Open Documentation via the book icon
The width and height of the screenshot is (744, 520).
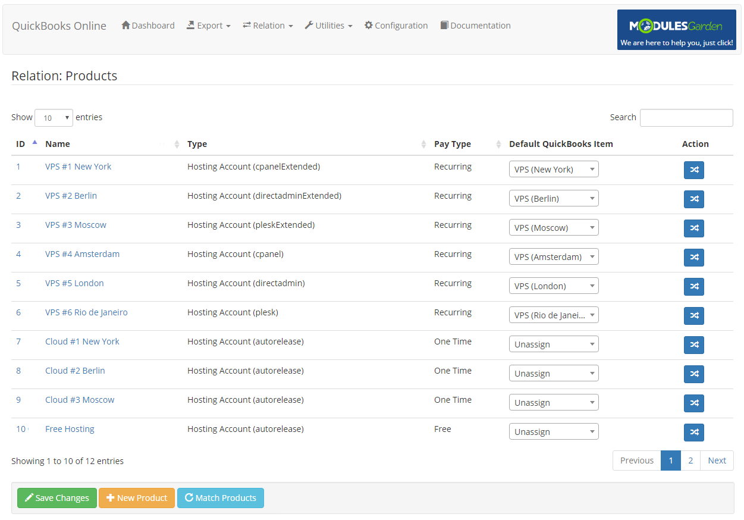tap(443, 25)
